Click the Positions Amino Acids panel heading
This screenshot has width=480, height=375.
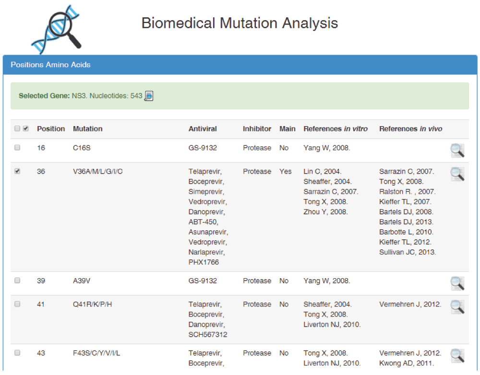click(x=50, y=64)
